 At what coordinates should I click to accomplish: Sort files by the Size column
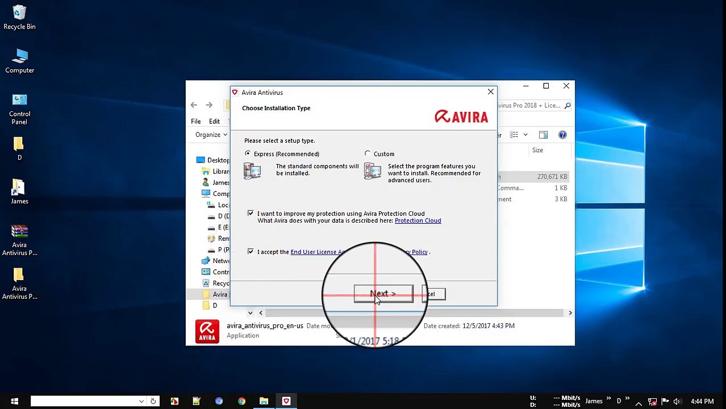tap(537, 150)
